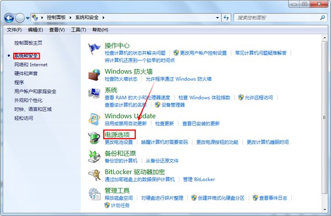Click 更改计算机睡眠时间 link

[268, 142]
